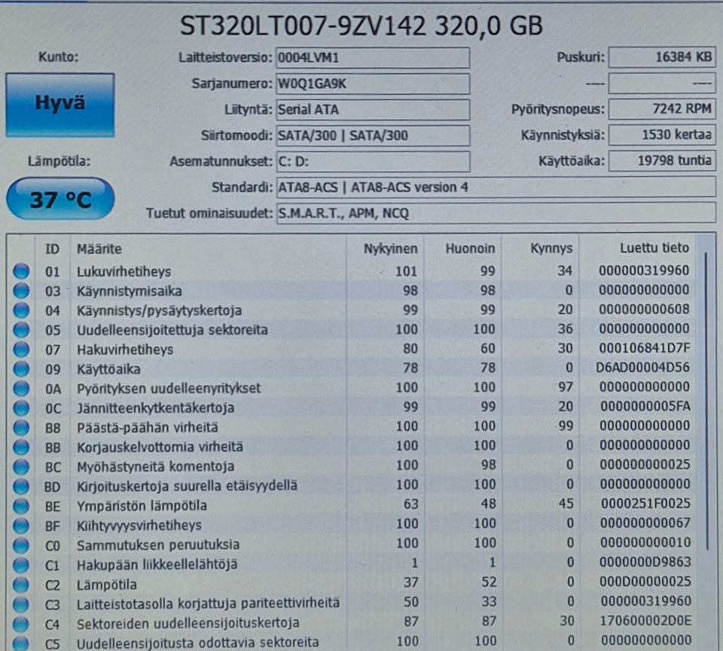Click the status icon for BB Korjauskelvottomia virheitä
Image resolution: width=723 pixels, height=651 pixels.
click(21, 447)
